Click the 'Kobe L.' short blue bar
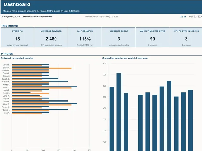The image size is (202, 151). (x=21, y=92)
